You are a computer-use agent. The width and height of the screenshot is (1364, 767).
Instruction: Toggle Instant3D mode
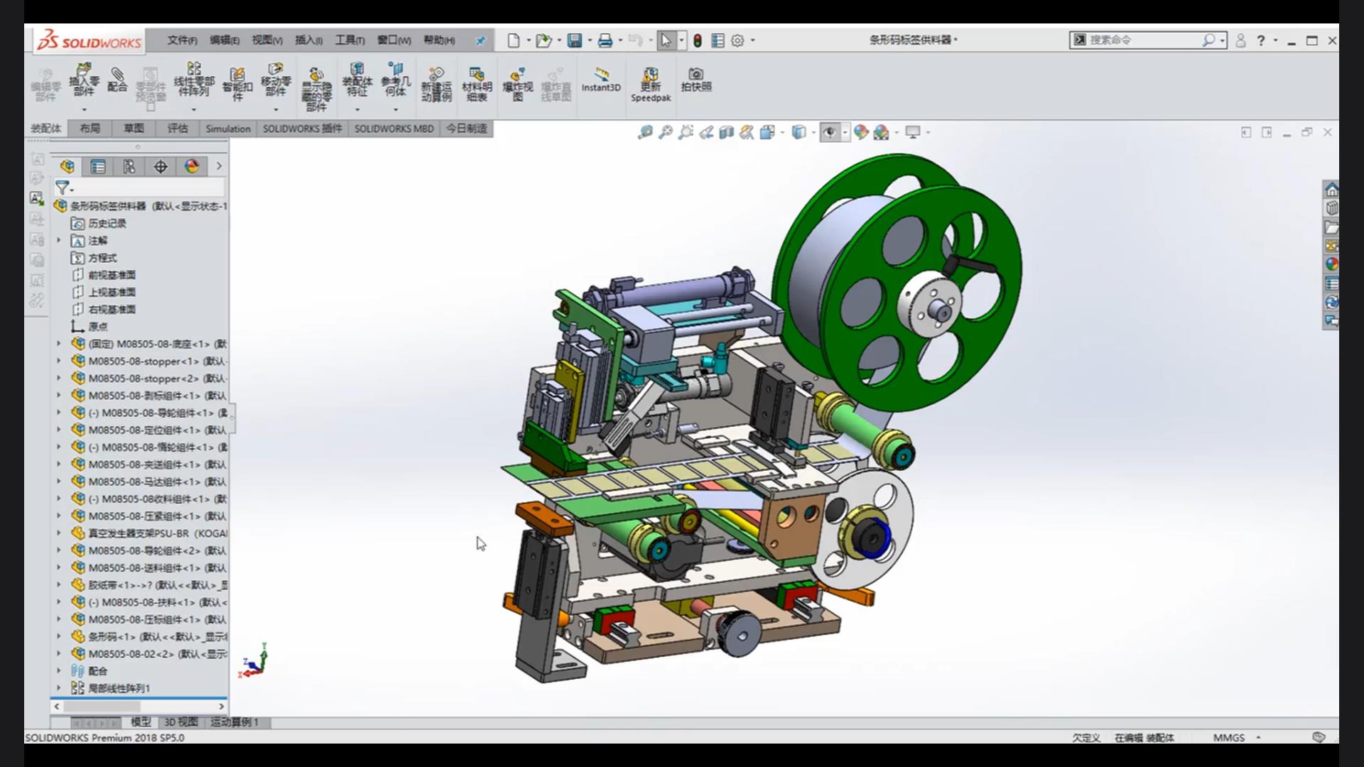tap(601, 79)
